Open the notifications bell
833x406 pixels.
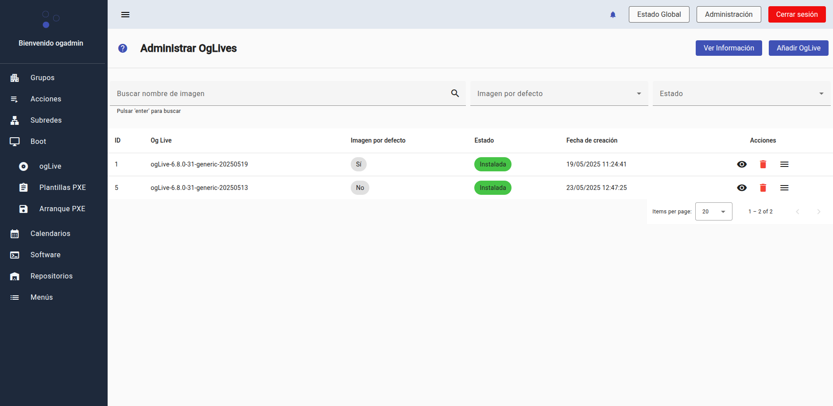(613, 15)
